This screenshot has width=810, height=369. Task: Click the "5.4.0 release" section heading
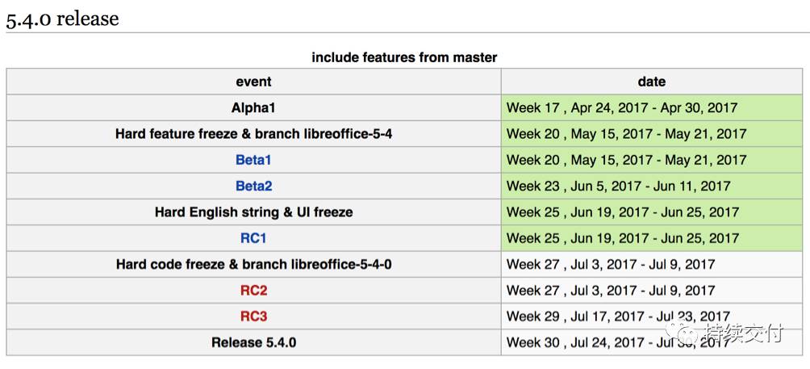(x=63, y=19)
